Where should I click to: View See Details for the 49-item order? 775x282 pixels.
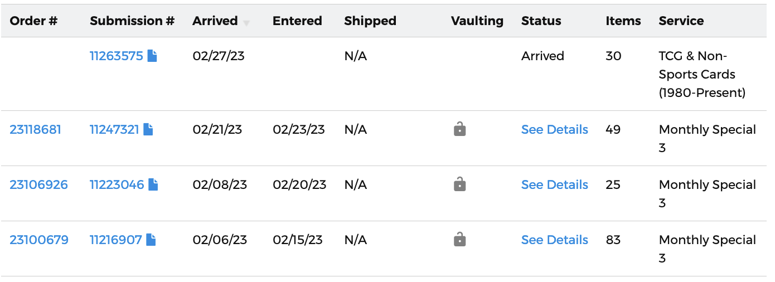tap(555, 129)
